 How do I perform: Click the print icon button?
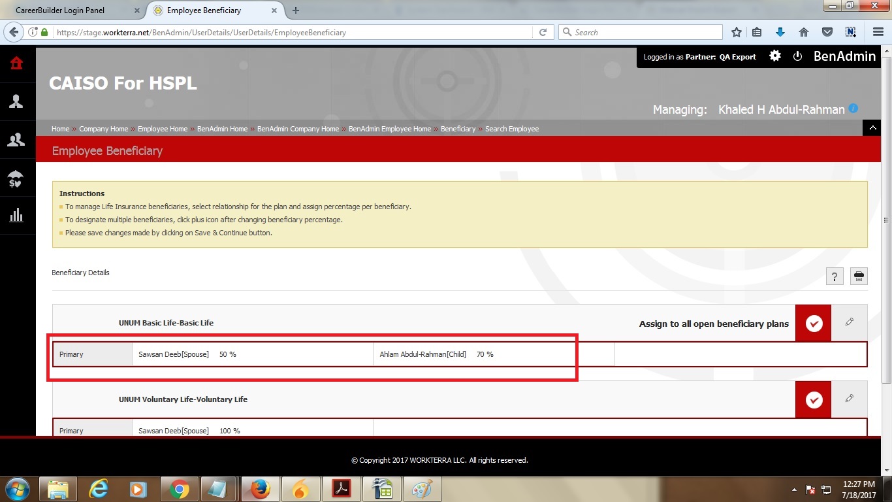click(859, 276)
